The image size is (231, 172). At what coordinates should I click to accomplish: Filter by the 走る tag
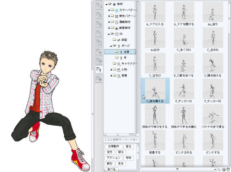pos(121,164)
